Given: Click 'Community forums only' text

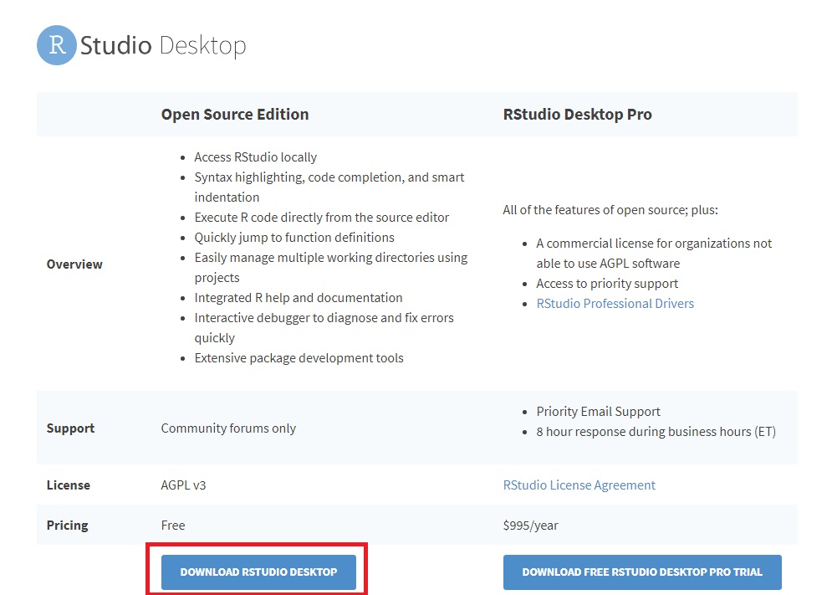Looking at the screenshot, I should click(x=228, y=428).
